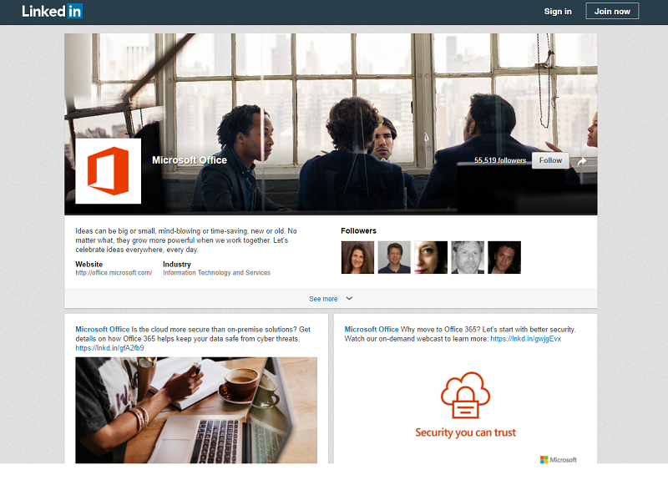Click the third follower photo, close-up face

431,257
